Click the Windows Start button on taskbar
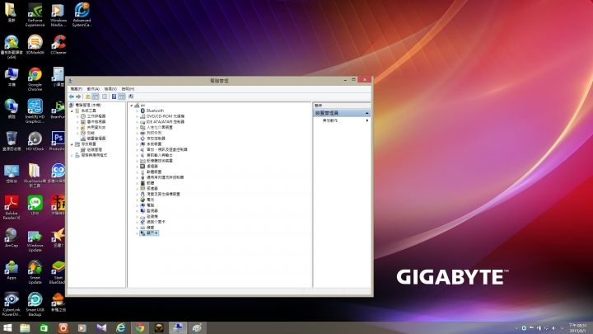The height and width of the screenshot is (334, 593). [x=7, y=328]
